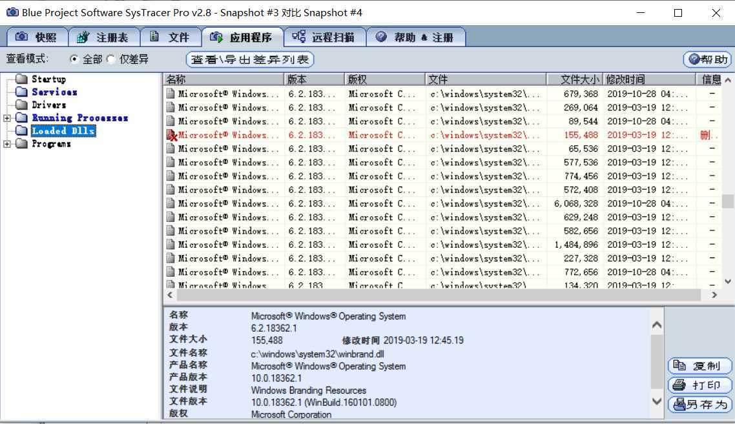
Task: Click the file icon of the 679,368 row
Action: pyautogui.click(x=171, y=94)
